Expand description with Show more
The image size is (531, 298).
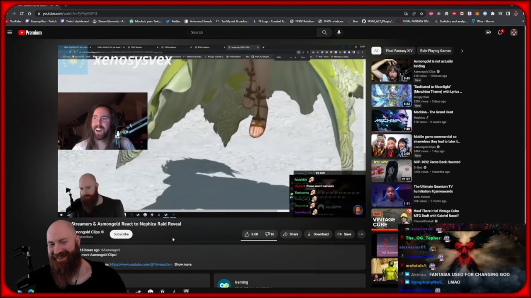coord(183,264)
